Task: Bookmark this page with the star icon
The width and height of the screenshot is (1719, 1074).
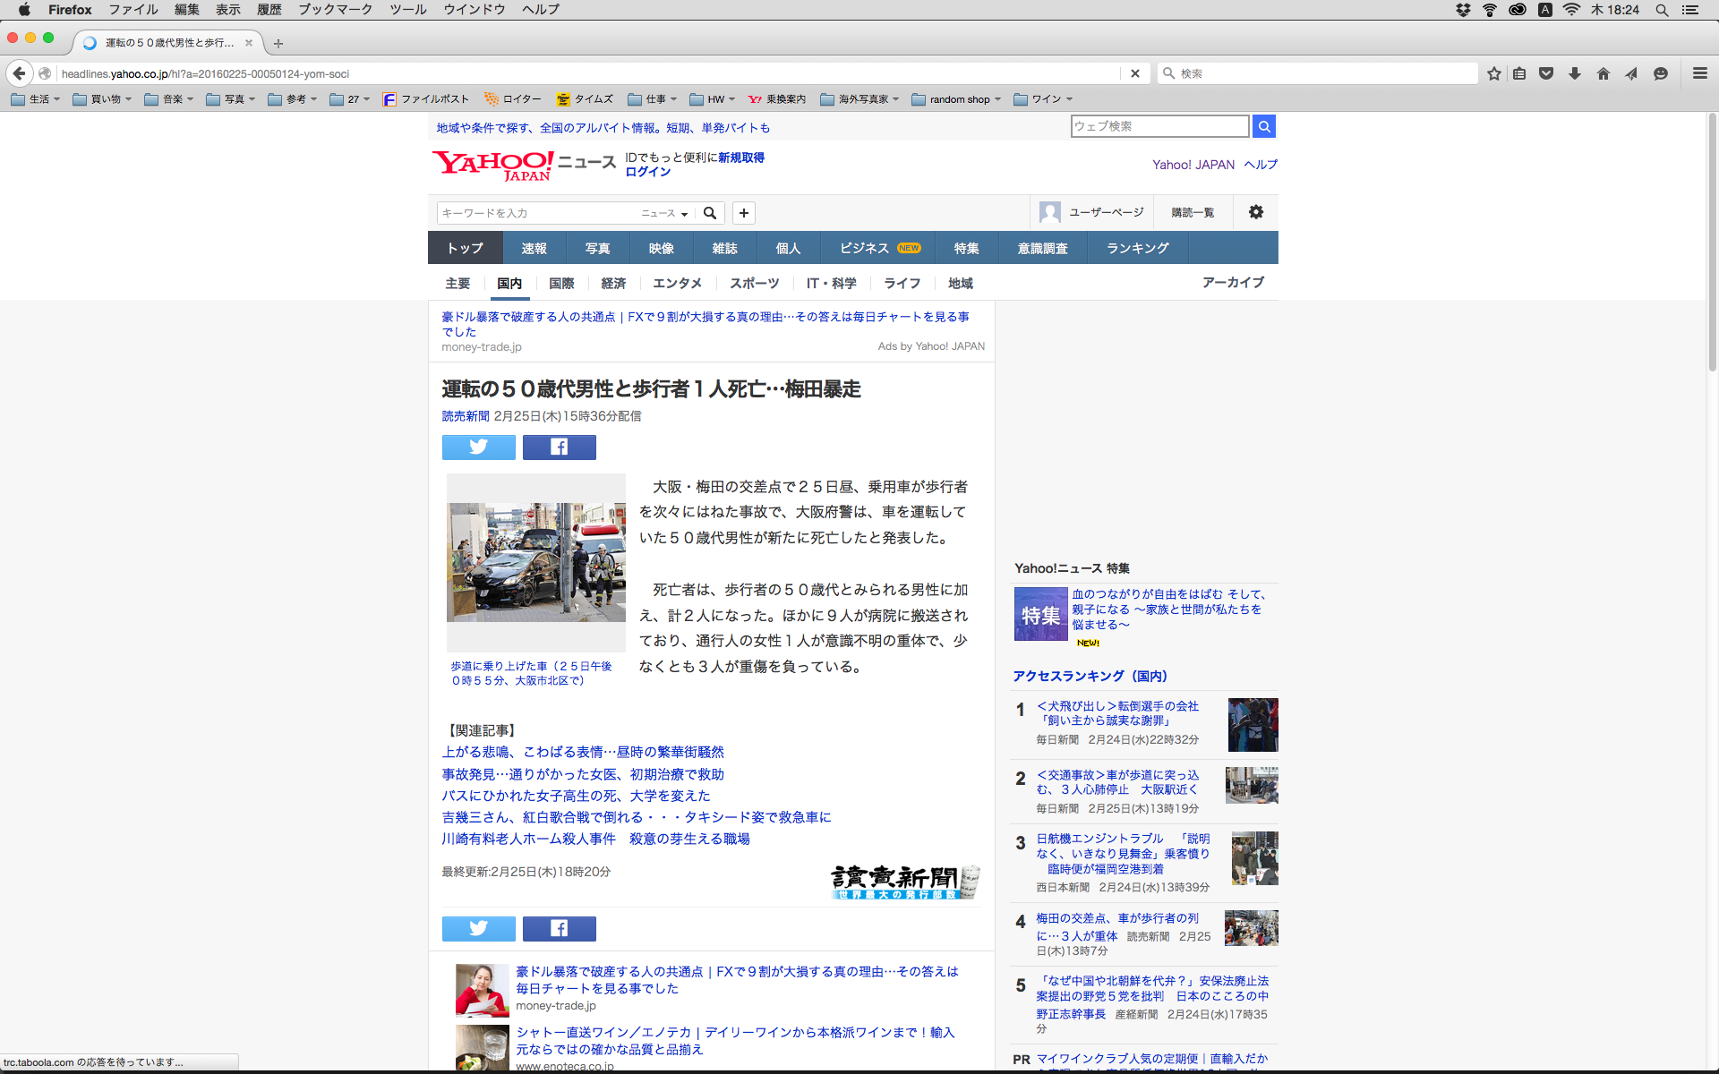Action: (x=1493, y=73)
